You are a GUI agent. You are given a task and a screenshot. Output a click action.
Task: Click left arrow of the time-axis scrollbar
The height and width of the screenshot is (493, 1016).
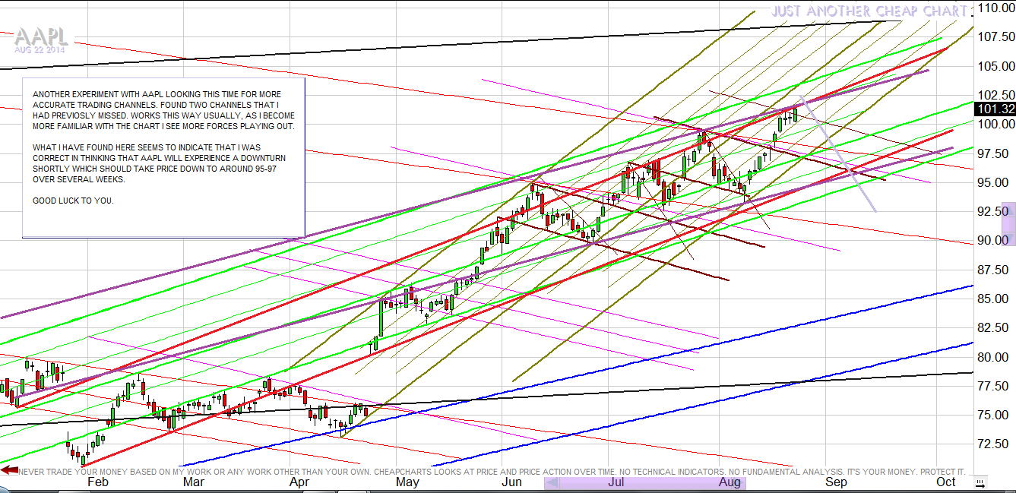(x=551, y=482)
